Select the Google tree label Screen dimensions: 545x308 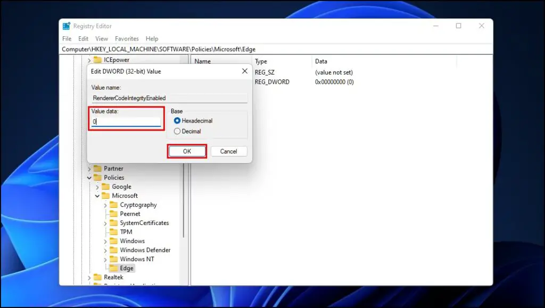[122, 187]
